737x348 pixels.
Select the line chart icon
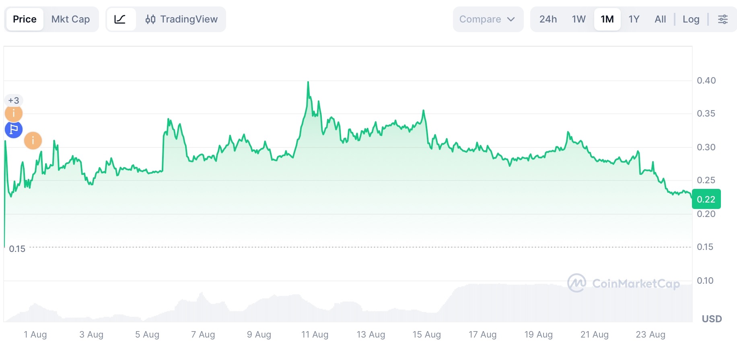[120, 19]
